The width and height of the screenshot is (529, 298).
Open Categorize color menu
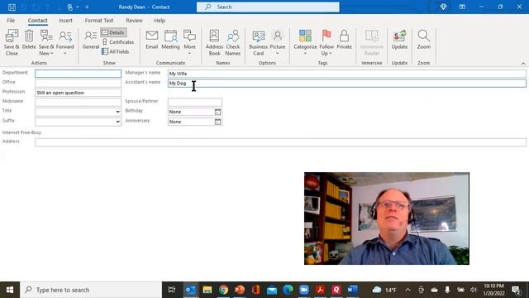pos(305,42)
